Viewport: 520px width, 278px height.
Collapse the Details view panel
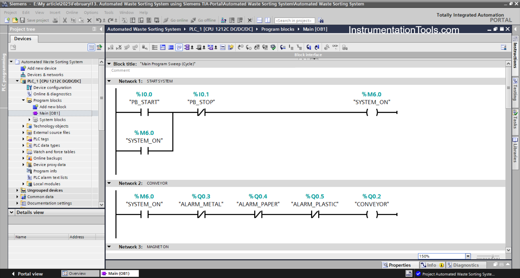pyautogui.click(x=12, y=212)
